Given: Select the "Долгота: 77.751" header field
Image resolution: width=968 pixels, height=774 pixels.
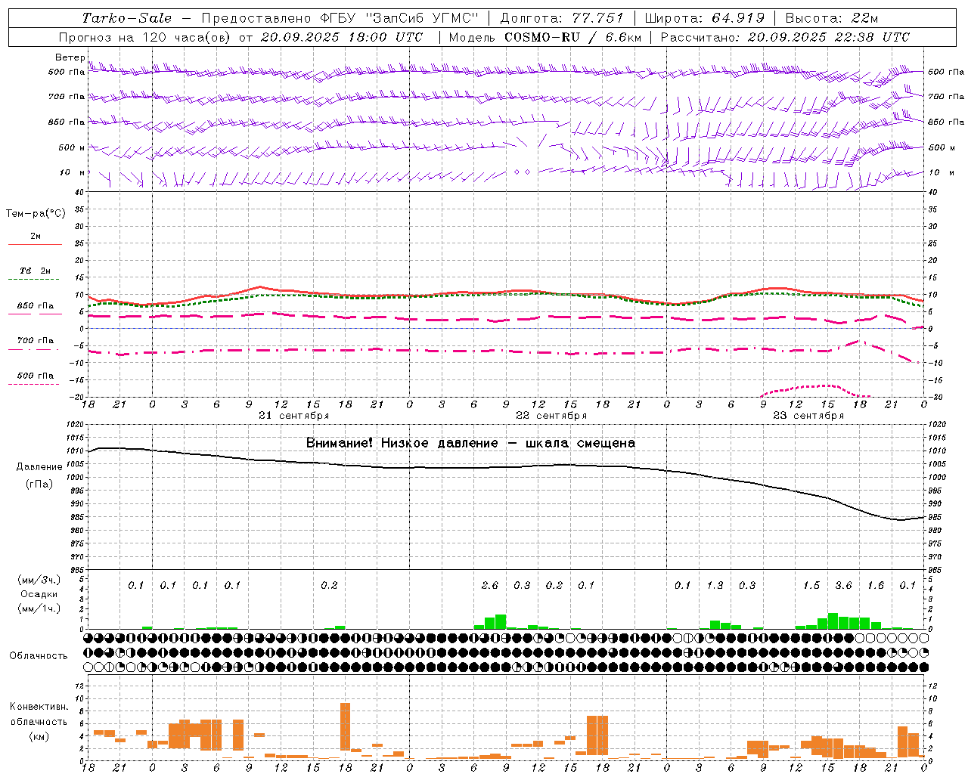Looking at the screenshot, I should tap(562, 18).
